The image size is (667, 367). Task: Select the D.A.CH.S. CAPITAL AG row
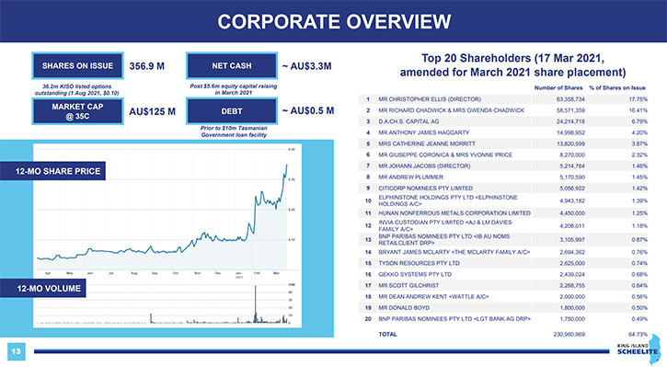coord(503,121)
